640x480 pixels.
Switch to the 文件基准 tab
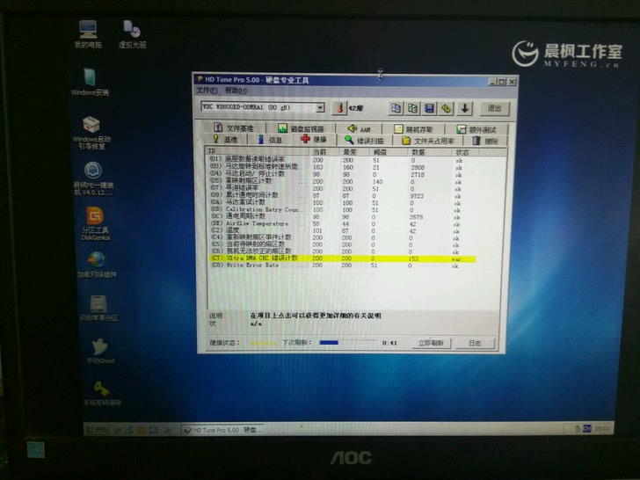[234, 128]
